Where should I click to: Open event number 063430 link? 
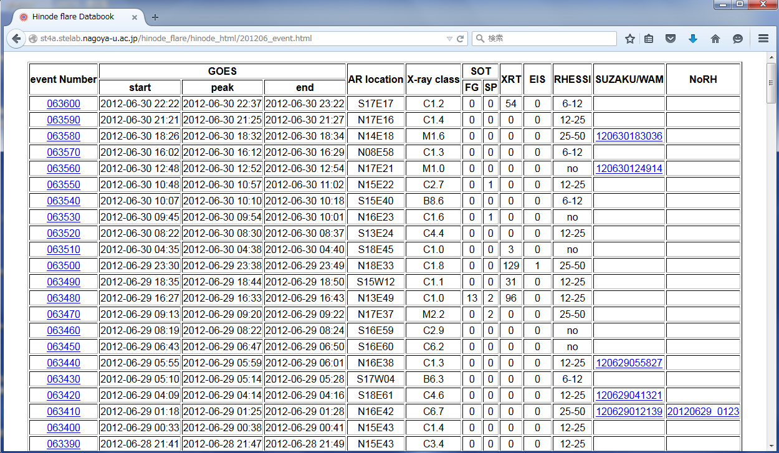[x=64, y=379]
